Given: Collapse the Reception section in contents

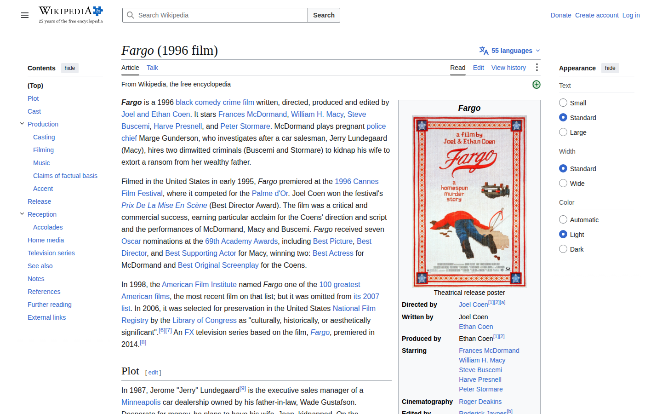Looking at the screenshot, I should 22,214.
